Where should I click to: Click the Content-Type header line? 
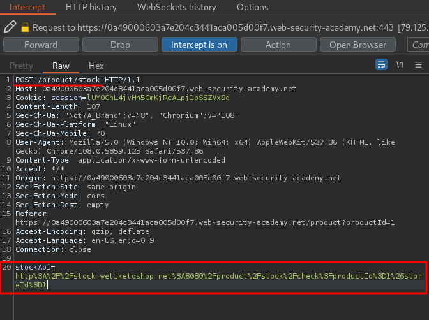(121, 160)
